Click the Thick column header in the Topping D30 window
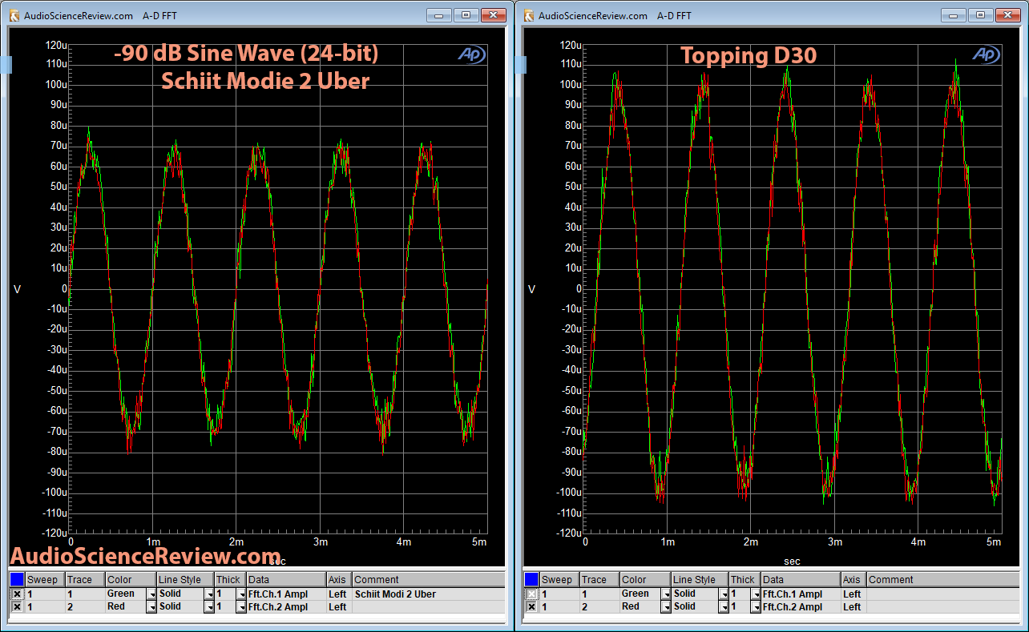1029x632 pixels. tap(745, 580)
